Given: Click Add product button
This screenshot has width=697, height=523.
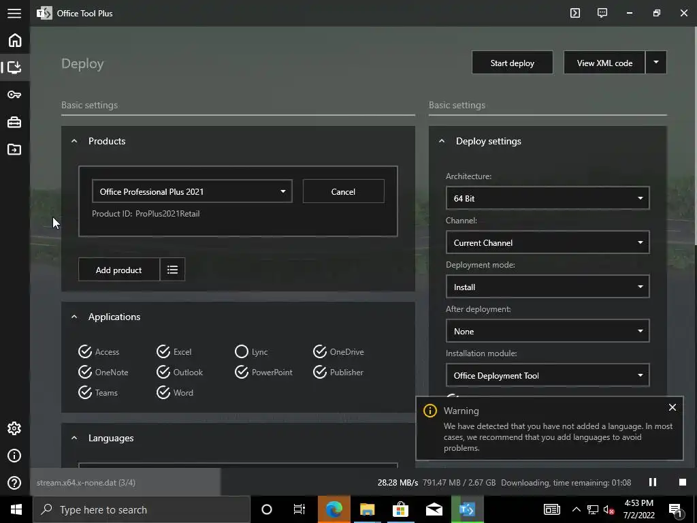Looking at the screenshot, I should pyautogui.click(x=118, y=270).
